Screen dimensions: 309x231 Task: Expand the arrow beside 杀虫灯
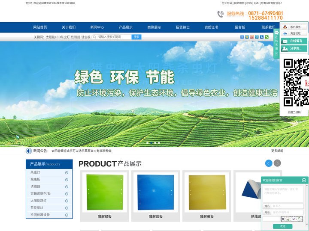(67, 173)
